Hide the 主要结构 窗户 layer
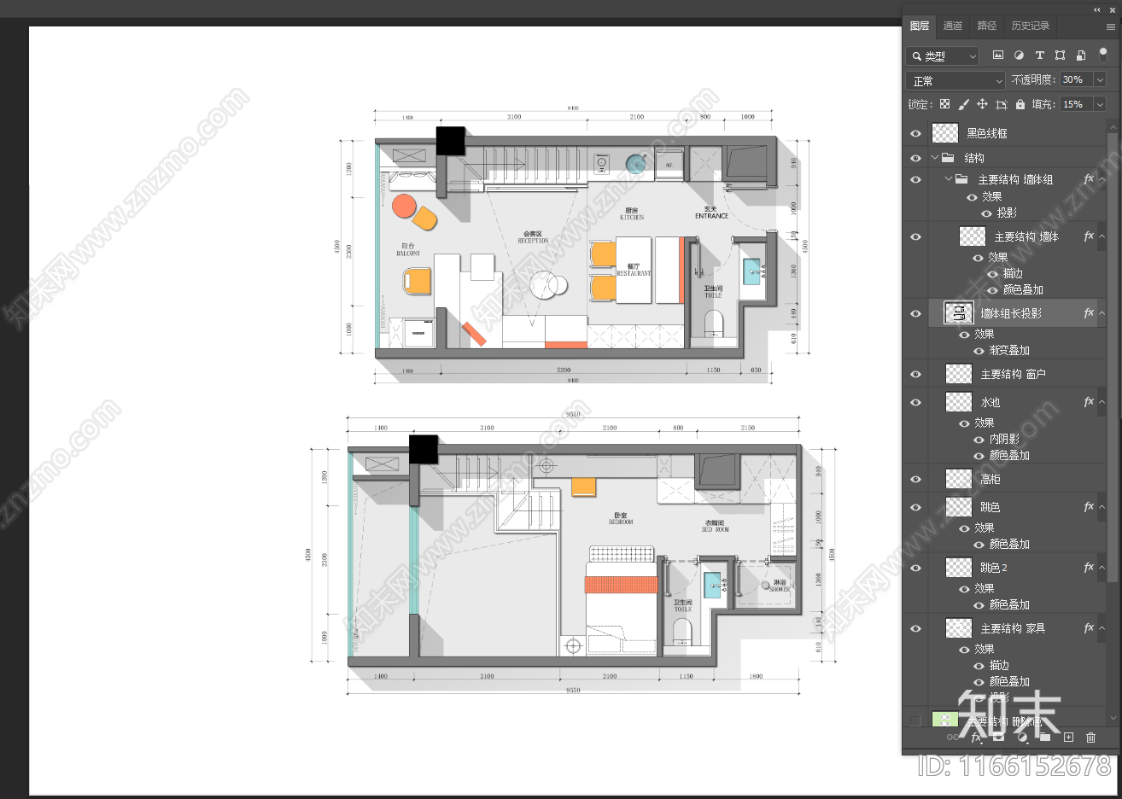 click(916, 374)
